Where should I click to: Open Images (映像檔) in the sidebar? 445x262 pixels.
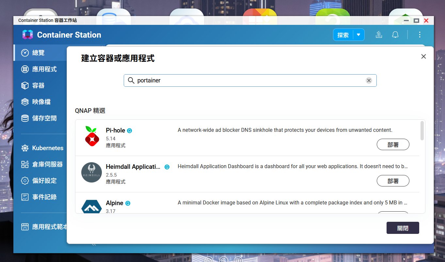tap(40, 102)
